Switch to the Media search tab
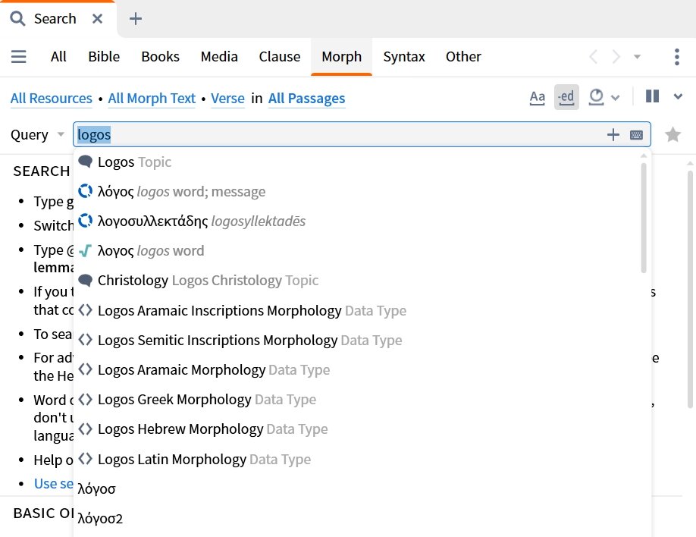Viewport: 696px width, 537px height. pyautogui.click(x=219, y=57)
